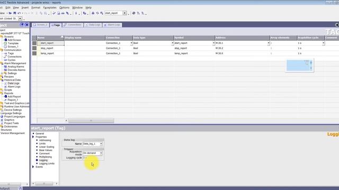Open Version Management in project tree
The width and height of the screenshot is (339, 190).
click(x=13, y=133)
